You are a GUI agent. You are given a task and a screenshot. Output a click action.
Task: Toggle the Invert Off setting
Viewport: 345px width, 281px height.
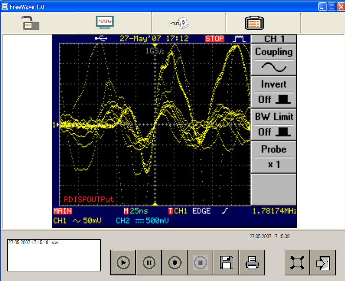click(x=274, y=92)
